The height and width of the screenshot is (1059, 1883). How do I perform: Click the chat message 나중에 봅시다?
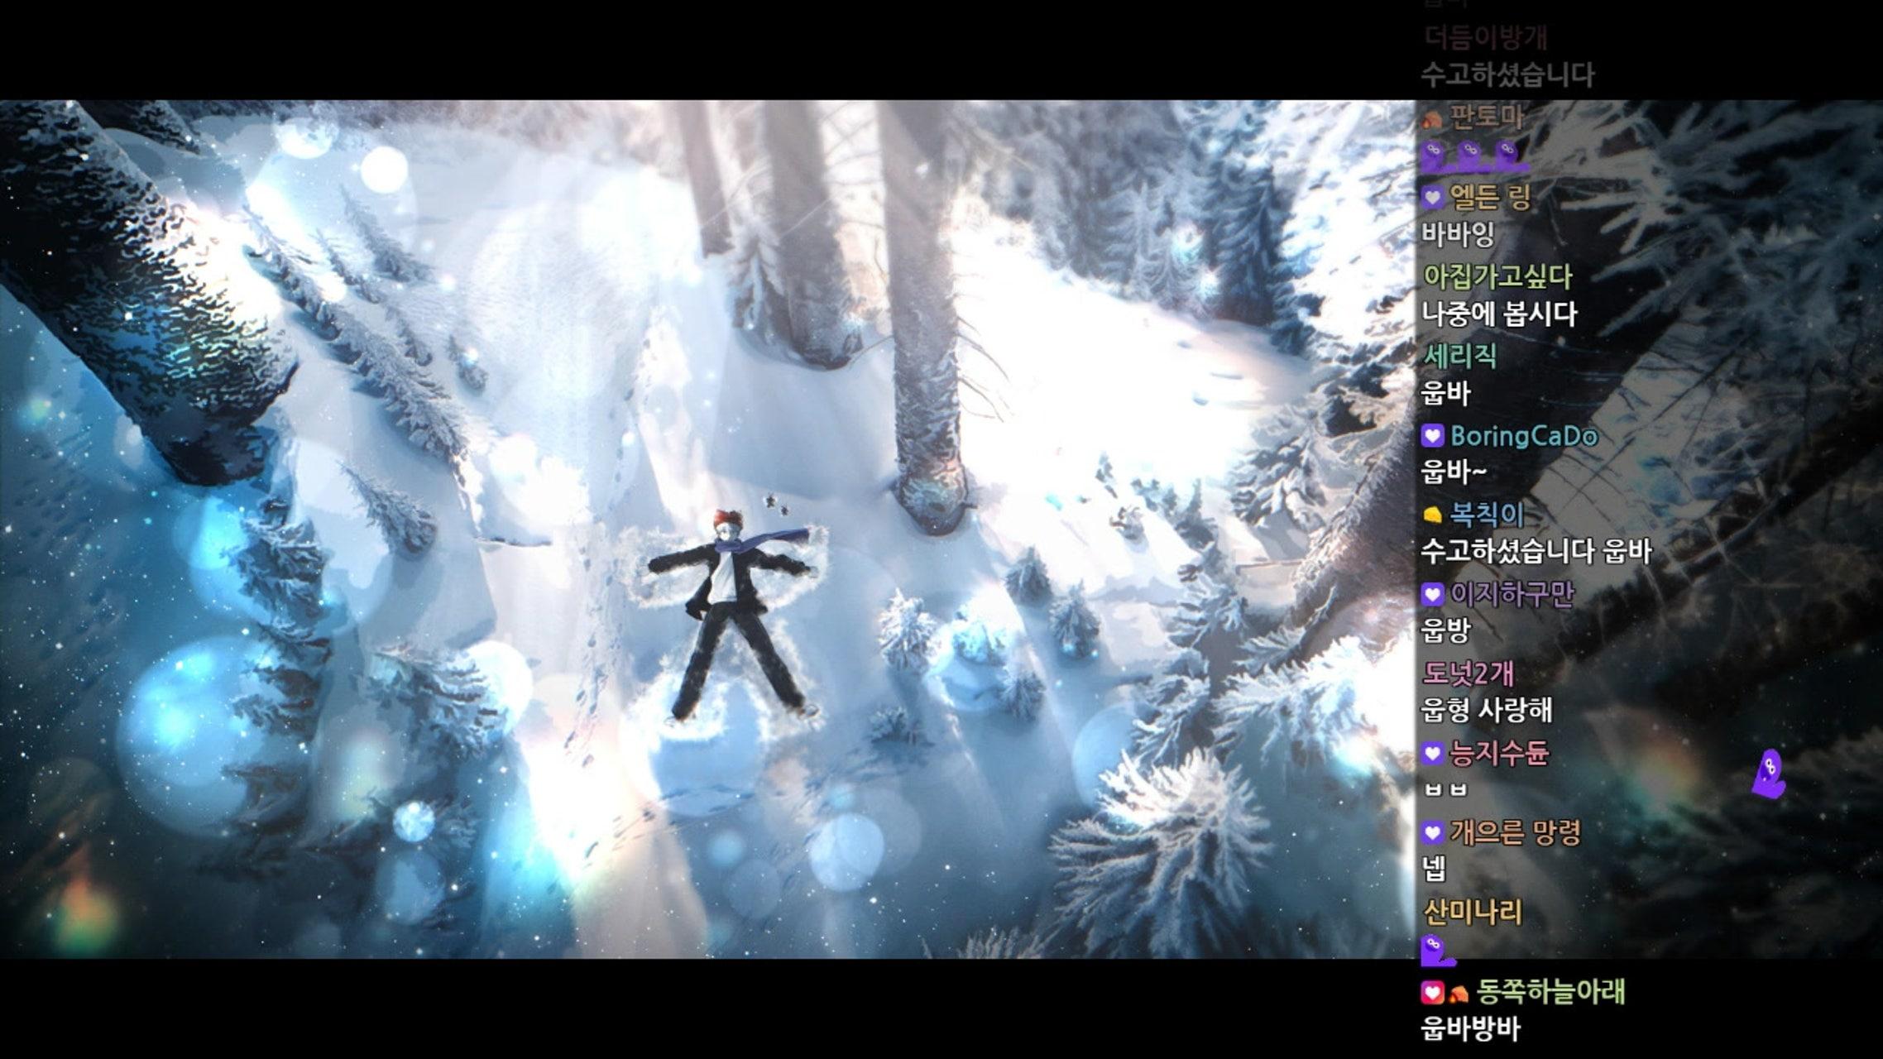pyautogui.click(x=1499, y=314)
